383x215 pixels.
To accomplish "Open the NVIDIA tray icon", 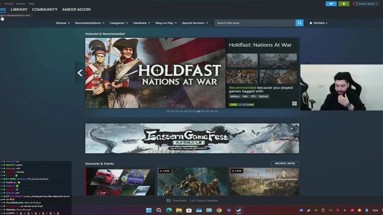I will point(316,210).
